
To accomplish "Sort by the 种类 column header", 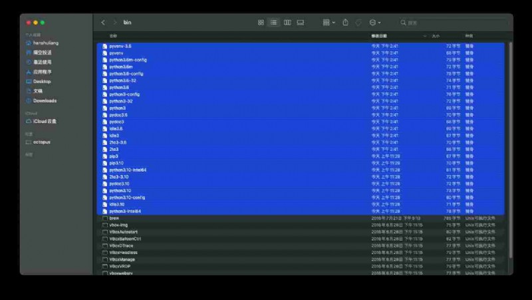I will 469,36.
